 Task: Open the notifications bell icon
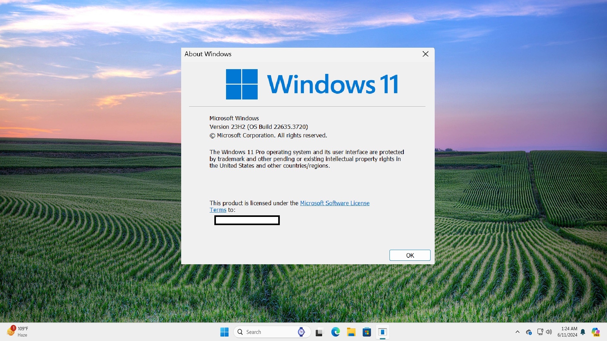(x=583, y=332)
